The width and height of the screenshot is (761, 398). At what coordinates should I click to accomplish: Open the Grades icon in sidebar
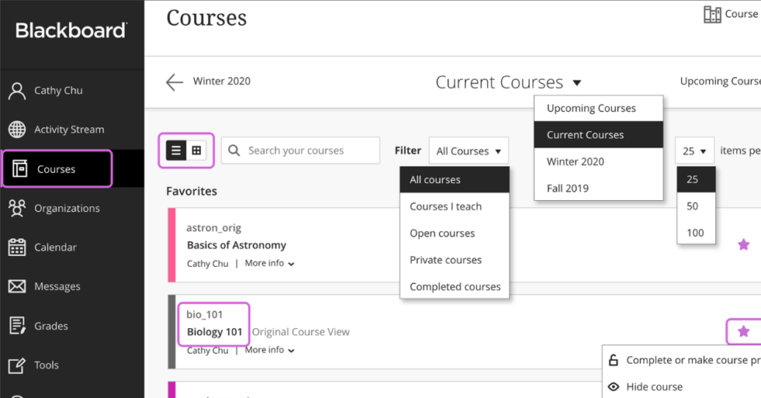click(x=17, y=326)
